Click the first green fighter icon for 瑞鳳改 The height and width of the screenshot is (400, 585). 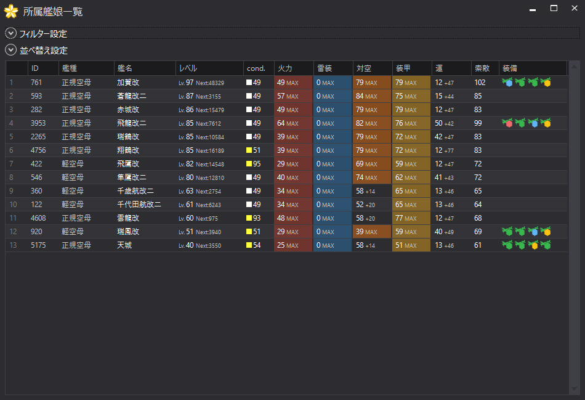507,232
